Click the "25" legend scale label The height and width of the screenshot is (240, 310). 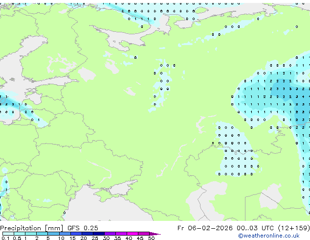pos(95,238)
